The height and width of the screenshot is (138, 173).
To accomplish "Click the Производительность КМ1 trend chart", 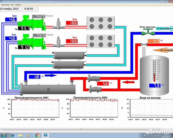I will click(35, 108).
